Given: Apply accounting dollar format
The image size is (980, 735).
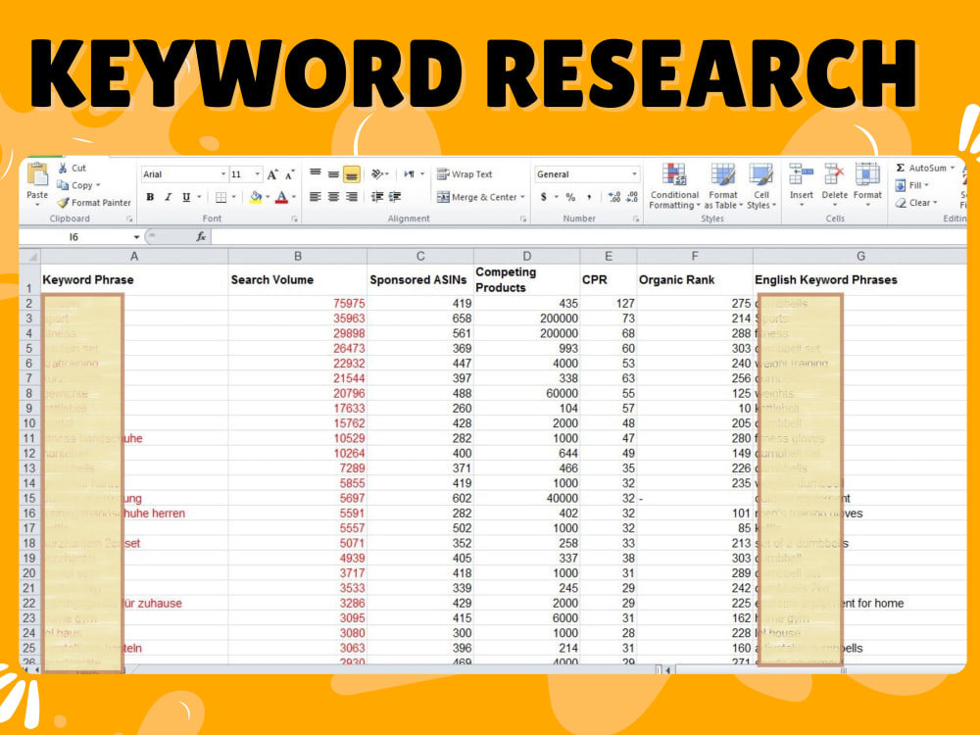Looking at the screenshot, I should click(x=543, y=197).
